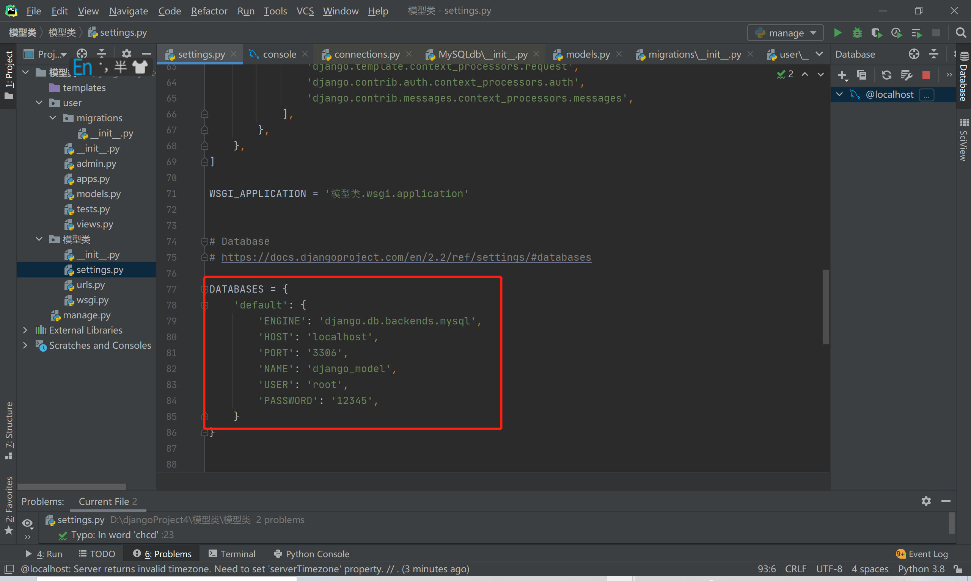Click the green Run button
The image size is (971, 581).
(837, 33)
